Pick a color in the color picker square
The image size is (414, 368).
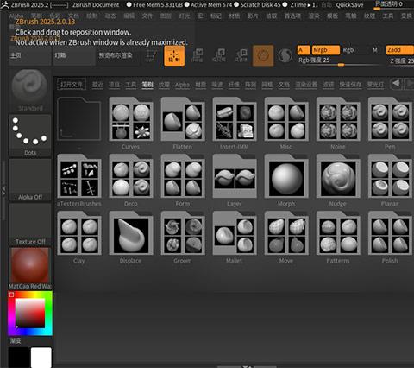30,313
